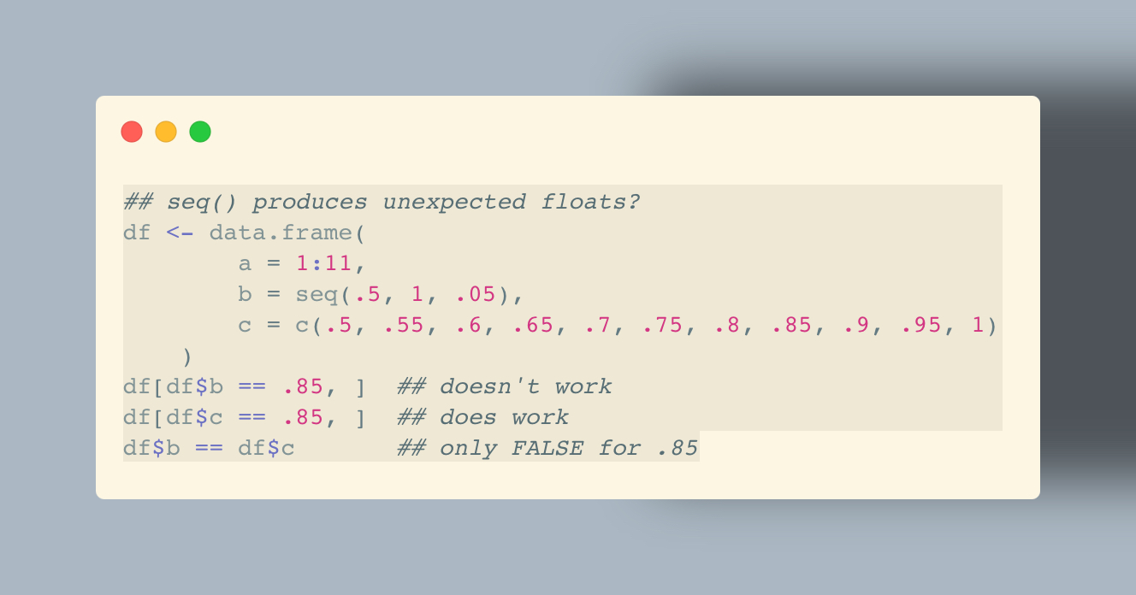Click the df[df$c == .85, ] expression
Viewport: 1136px width, 595px height.
click(x=245, y=418)
